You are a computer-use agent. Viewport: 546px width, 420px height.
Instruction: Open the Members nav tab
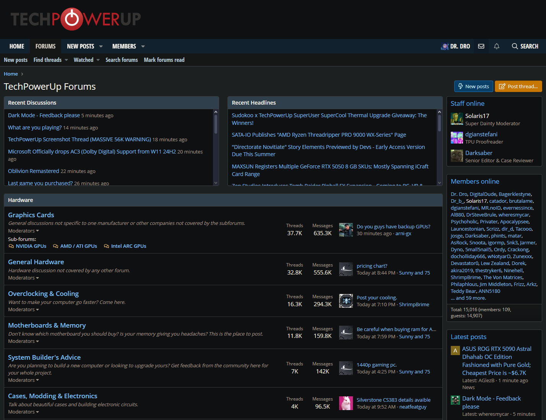pyautogui.click(x=124, y=46)
